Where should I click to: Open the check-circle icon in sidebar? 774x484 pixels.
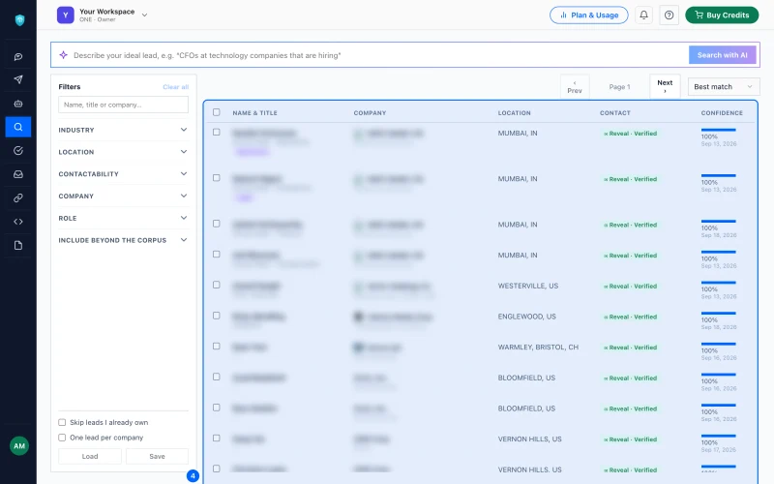[x=18, y=151]
